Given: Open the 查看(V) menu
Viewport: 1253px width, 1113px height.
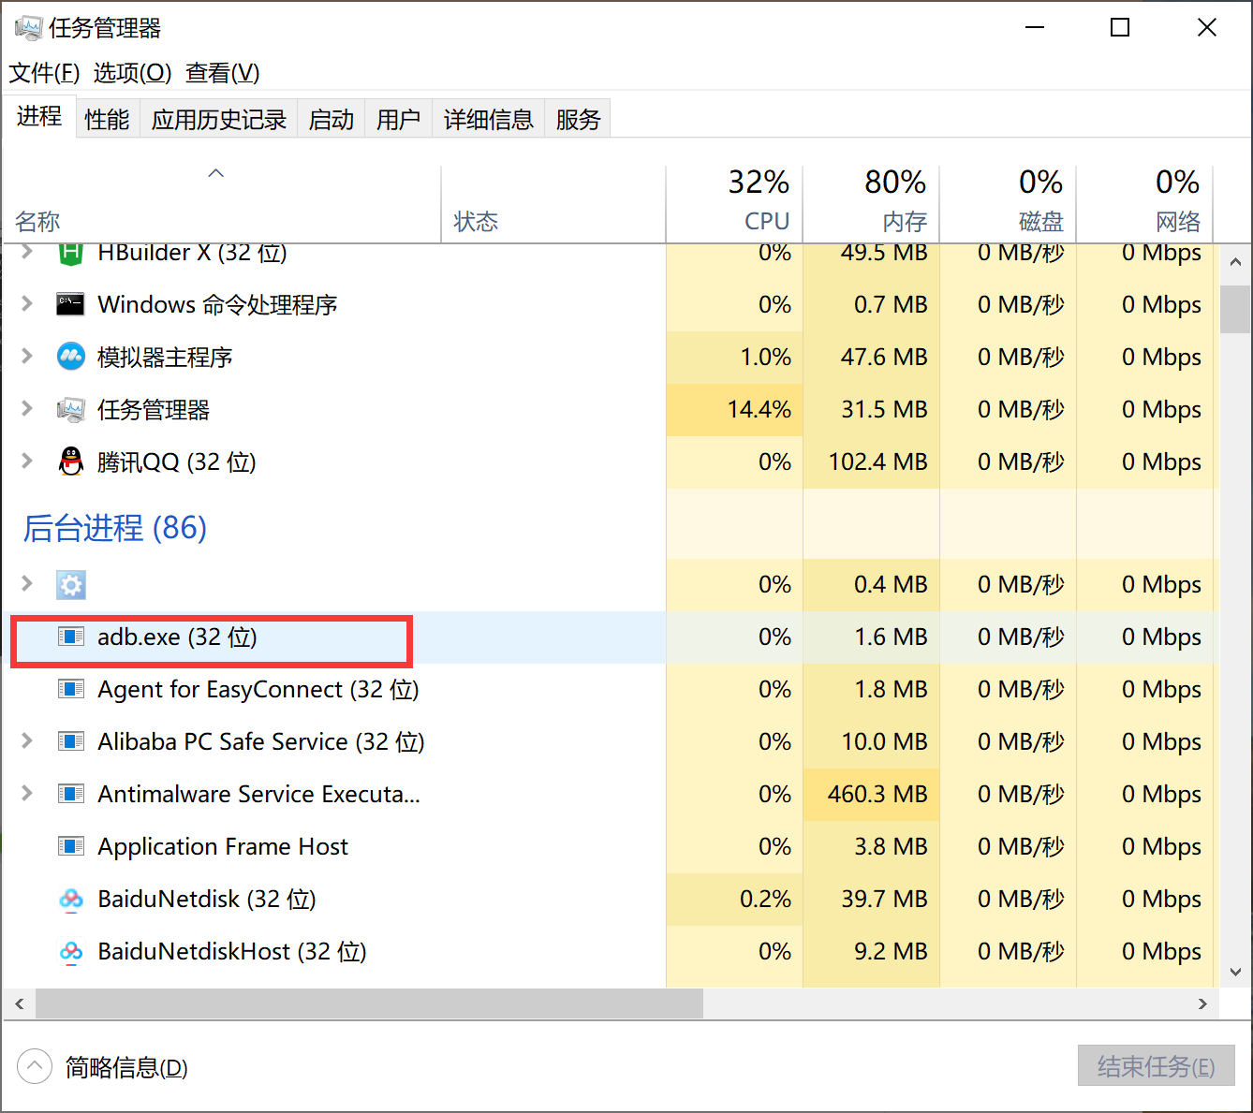Looking at the screenshot, I should pyautogui.click(x=223, y=73).
